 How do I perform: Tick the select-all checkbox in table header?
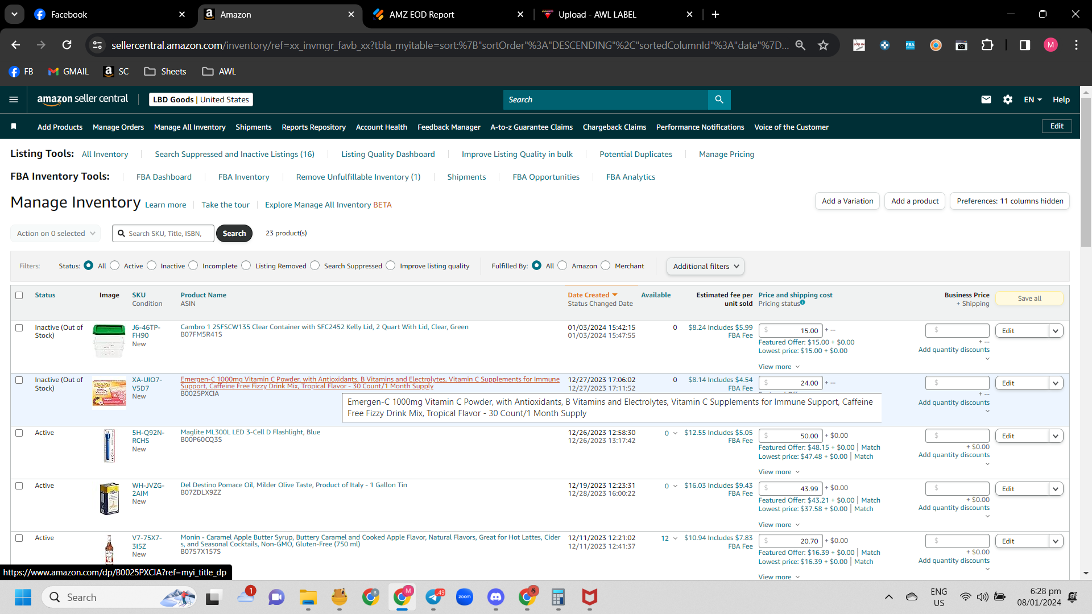pos(19,295)
